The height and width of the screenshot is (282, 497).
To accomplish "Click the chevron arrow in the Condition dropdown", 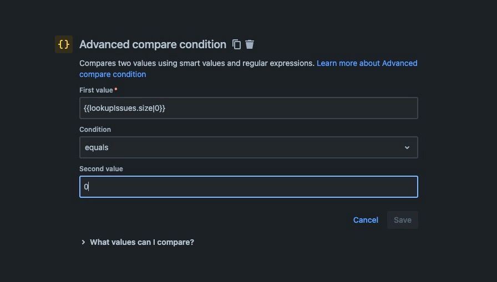I will [x=407, y=147].
